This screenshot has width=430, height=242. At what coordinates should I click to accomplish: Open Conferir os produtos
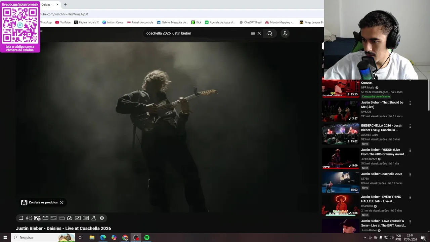click(x=39, y=202)
